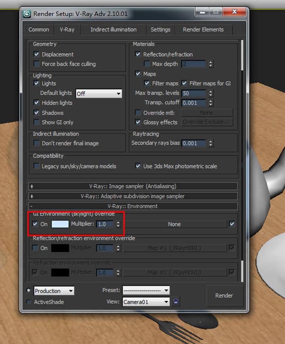Toggle the GI environment map enable checkbox
Image resolution: width=285 pixels, height=344 pixels.
coord(232,224)
